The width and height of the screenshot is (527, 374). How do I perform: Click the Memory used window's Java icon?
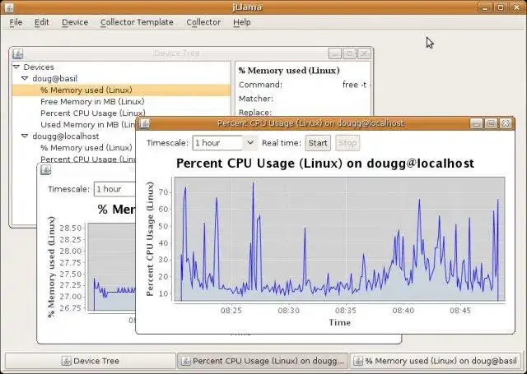coord(46,169)
